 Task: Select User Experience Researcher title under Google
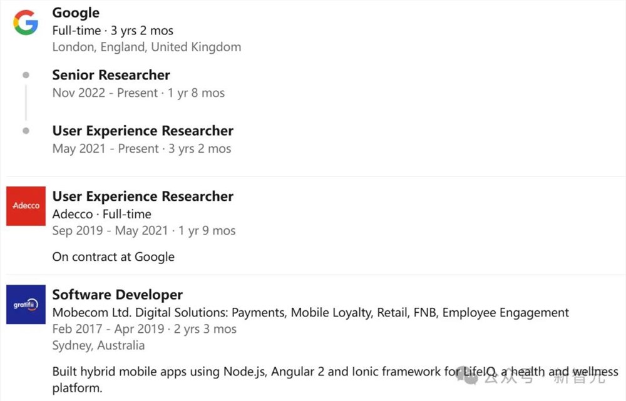[143, 131]
